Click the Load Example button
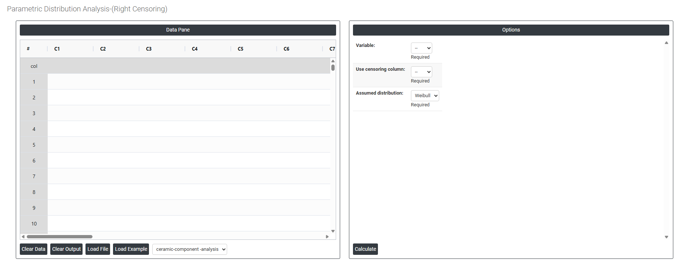 pyautogui.click(x=131, y=249)
